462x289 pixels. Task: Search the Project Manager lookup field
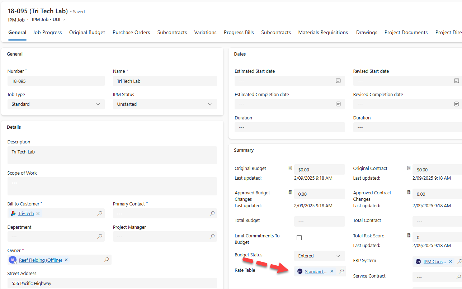coord(212,236)
